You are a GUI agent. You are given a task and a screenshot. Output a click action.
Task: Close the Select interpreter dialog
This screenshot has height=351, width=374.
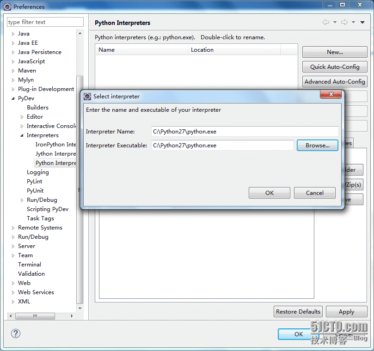click(x=331, y=94)
